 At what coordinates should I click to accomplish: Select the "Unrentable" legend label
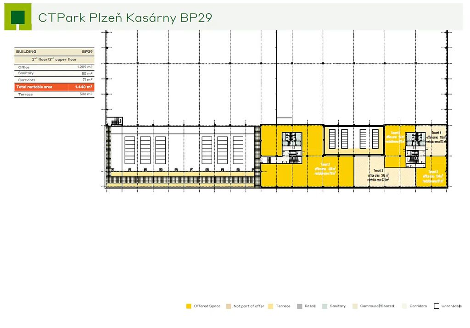(x=452, y=306)
